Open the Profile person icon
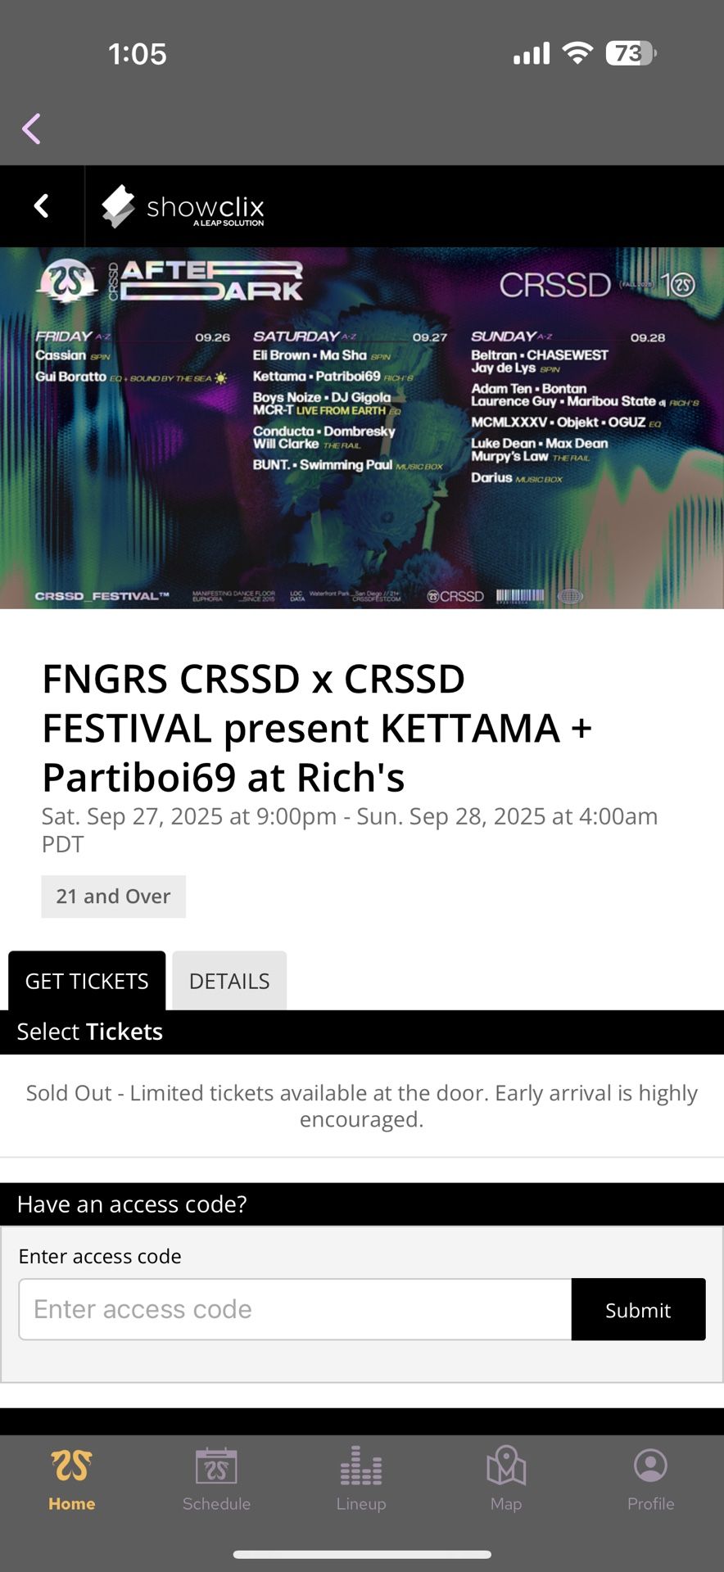This screenshot has height=1572, width=724. [650, 1466]
